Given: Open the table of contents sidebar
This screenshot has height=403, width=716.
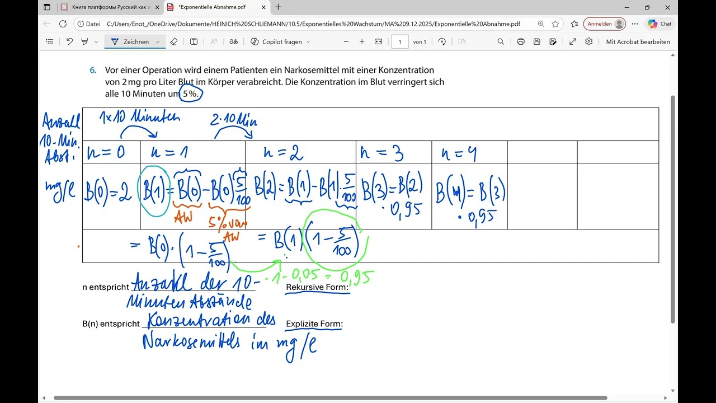Looking at the screenshot, I should click(49, 41).
